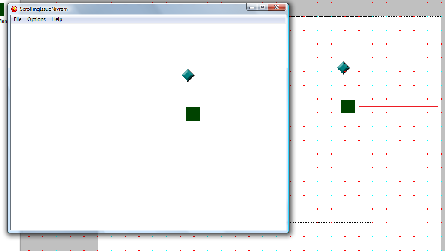Open the Help menu
The width and height of the screenshot is (445, 251).
(57, 19)
